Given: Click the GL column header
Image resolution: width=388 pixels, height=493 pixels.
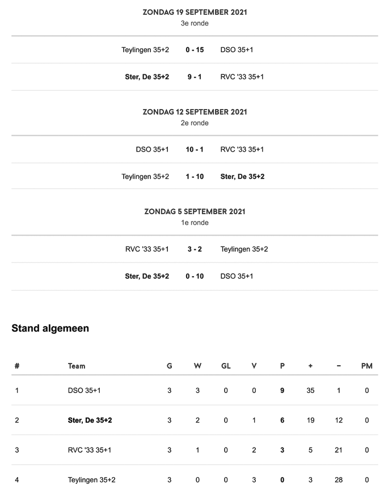Looking at the screenshot, I should (226, 366).
